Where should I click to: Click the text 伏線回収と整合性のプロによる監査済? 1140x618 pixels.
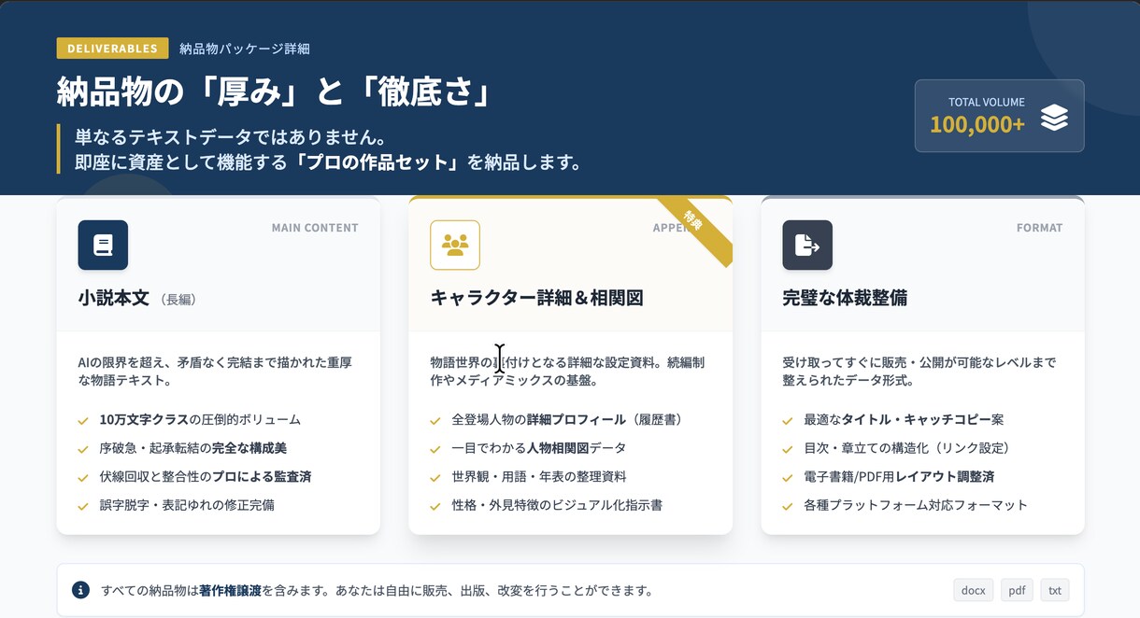[206, 476]
